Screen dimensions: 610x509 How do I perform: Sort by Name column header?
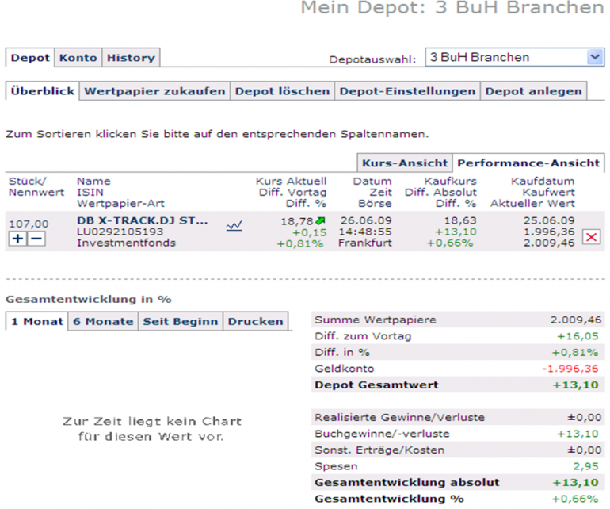coord(93,181)
